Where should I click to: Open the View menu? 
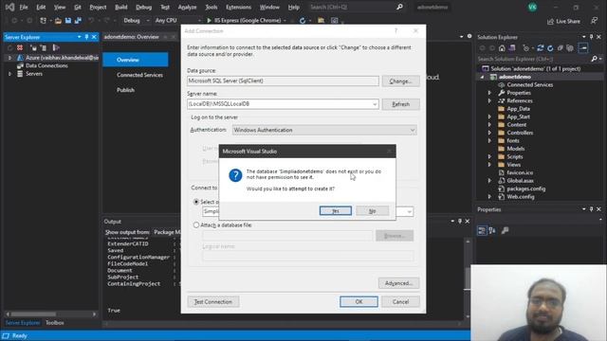[x=60, y=7]
